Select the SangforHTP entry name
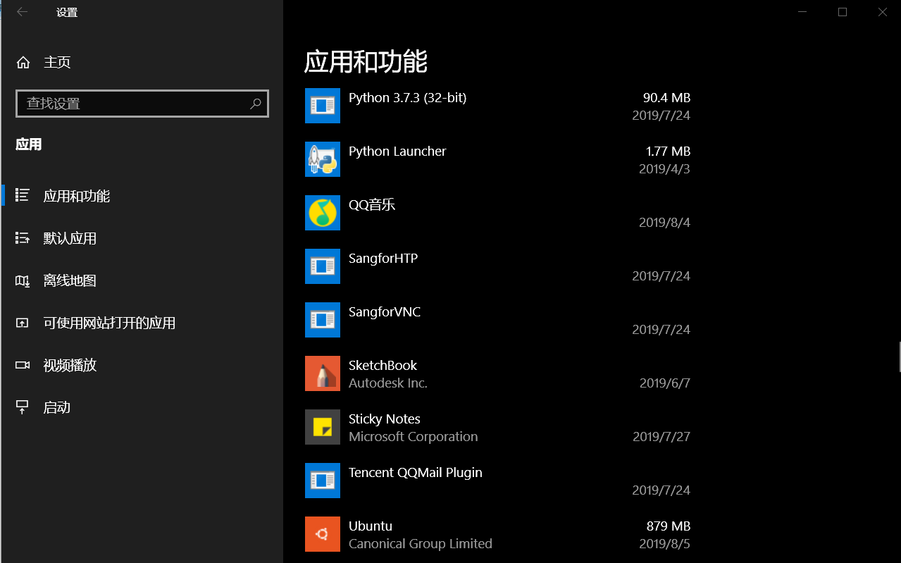The width and height of the screenshot is (901, 563). [x=383, y=259]
